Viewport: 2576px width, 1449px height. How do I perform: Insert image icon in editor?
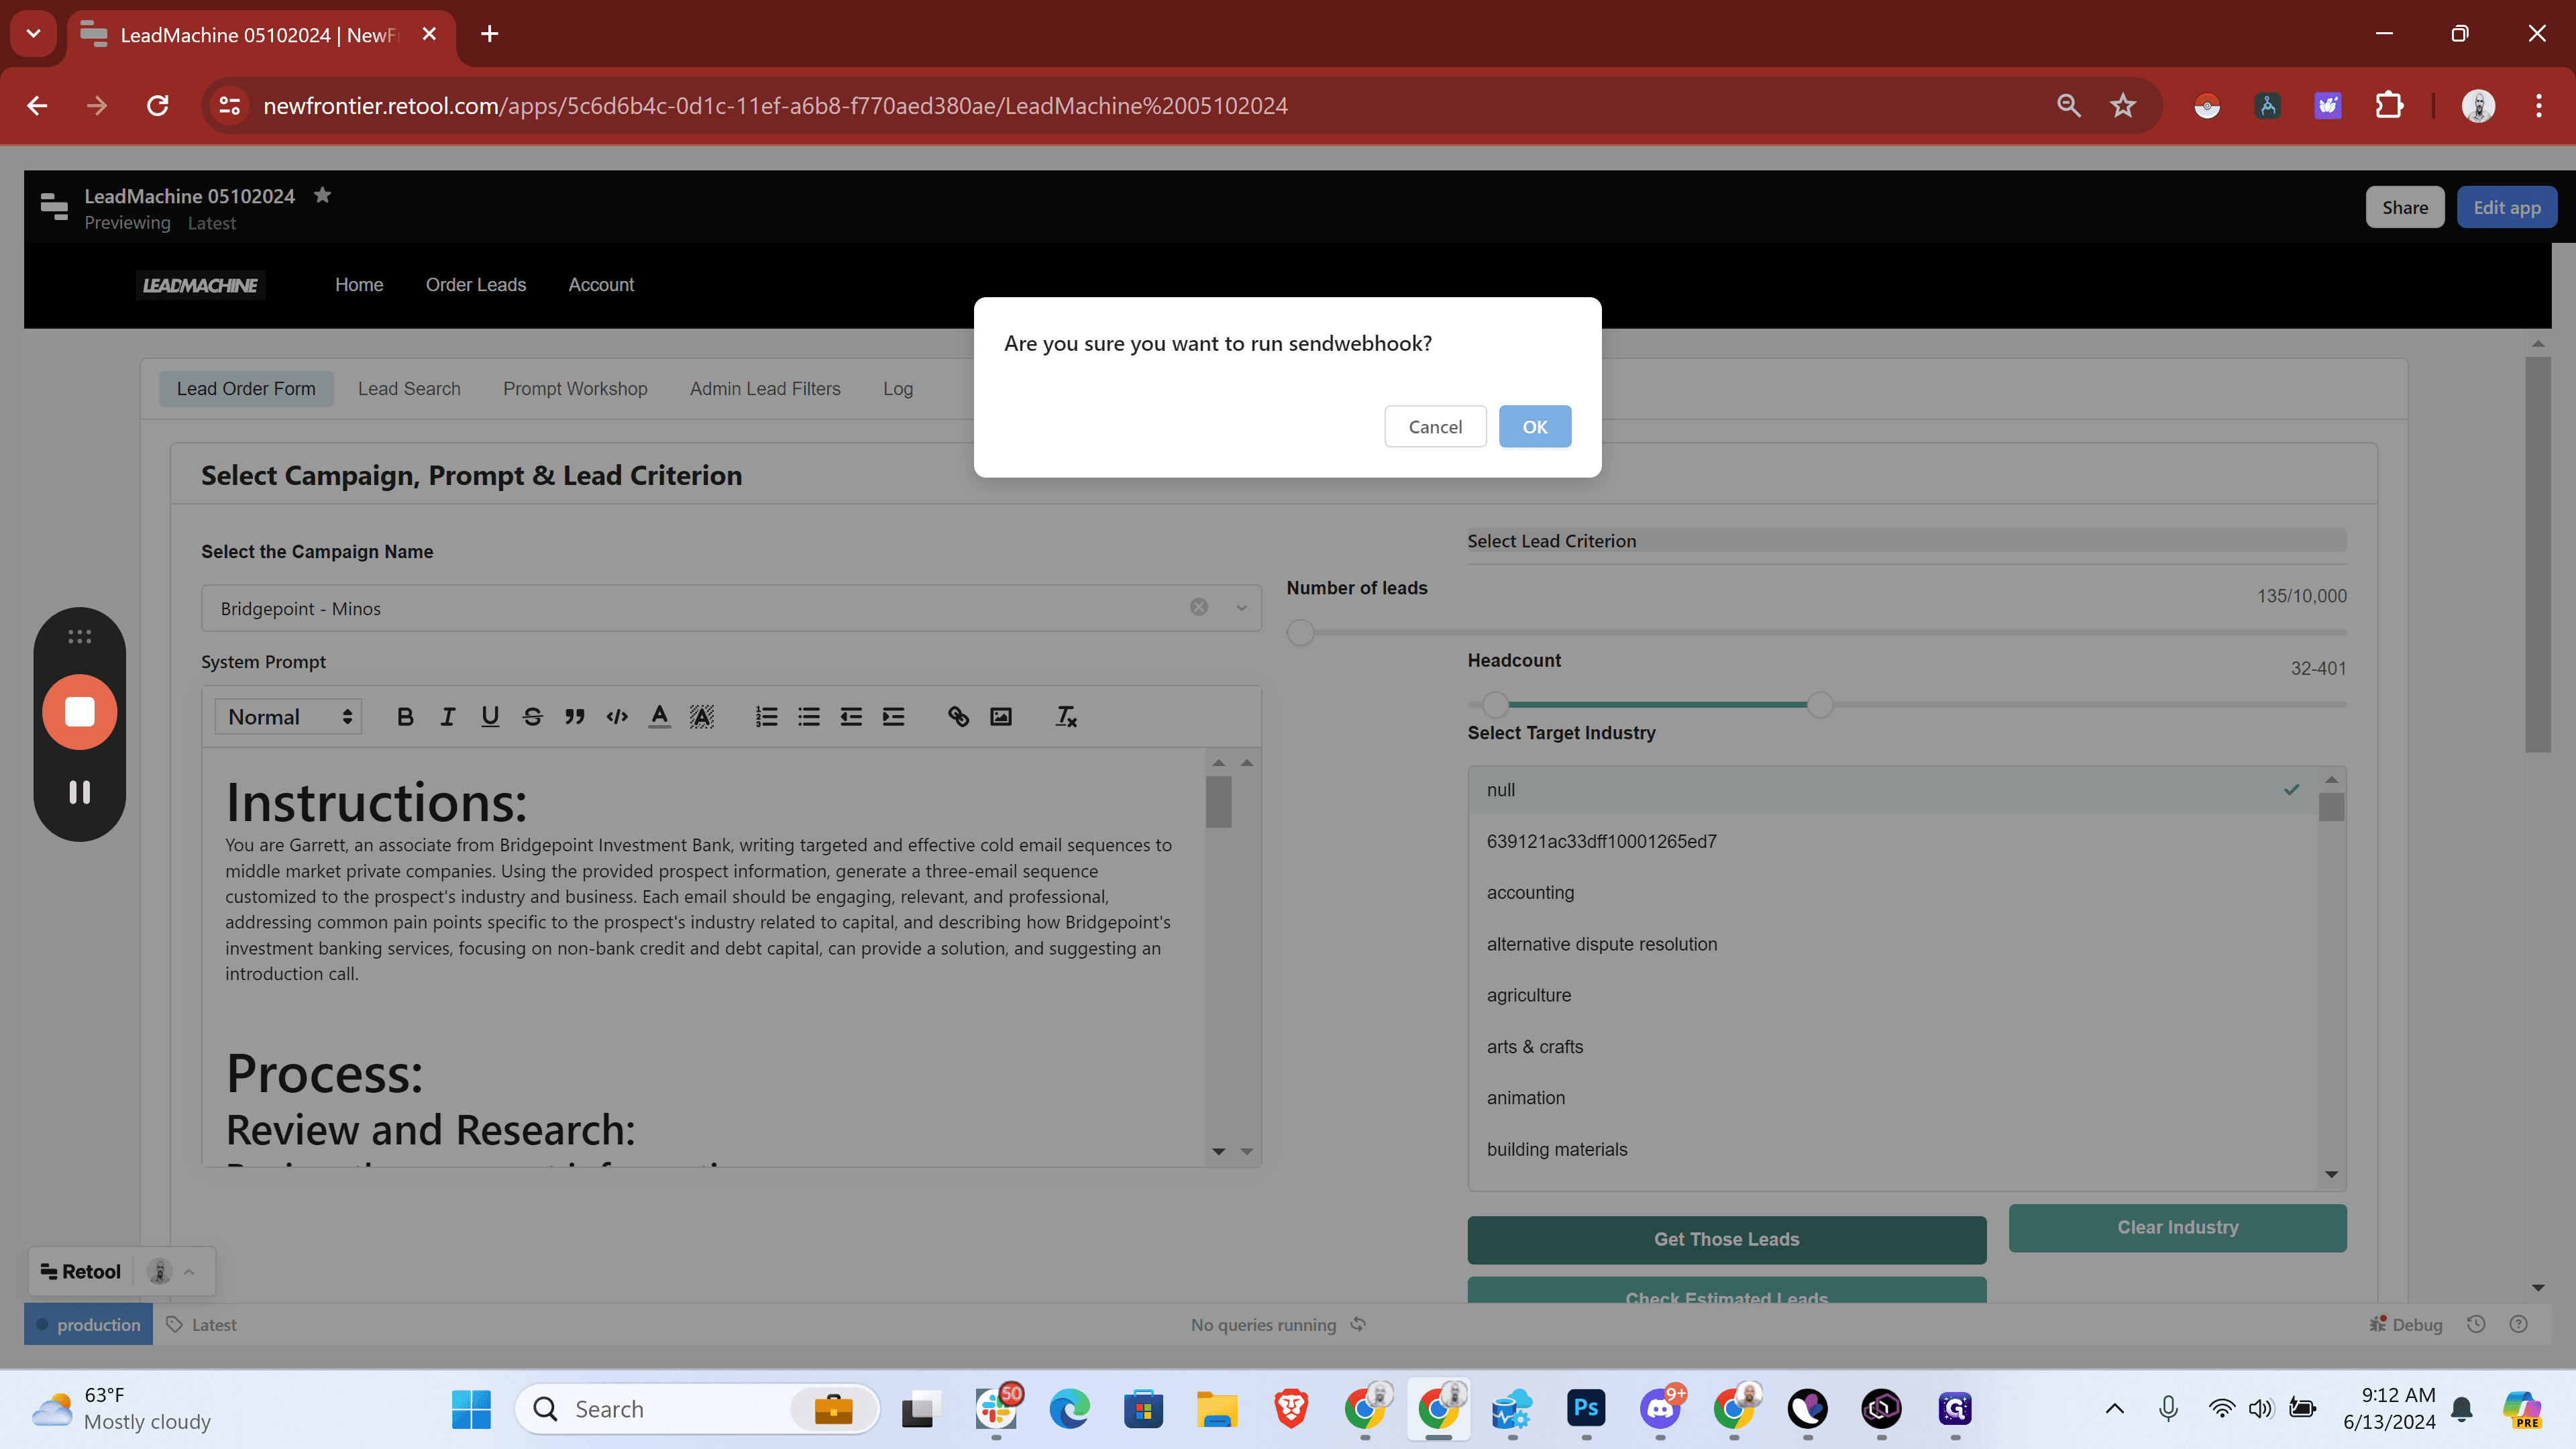click(1000, 716)
